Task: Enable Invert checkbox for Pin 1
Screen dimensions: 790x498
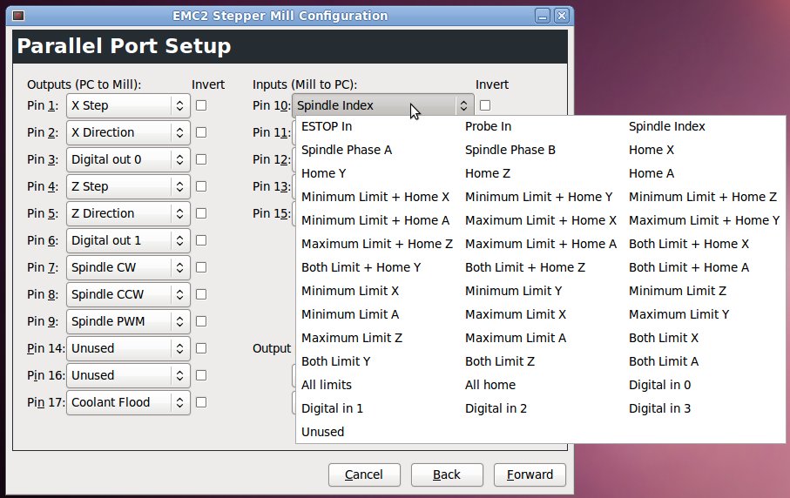Action: [201, 105]
